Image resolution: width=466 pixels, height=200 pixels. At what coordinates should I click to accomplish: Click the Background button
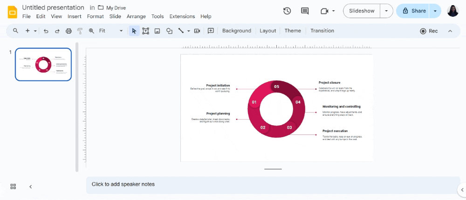click(237, 31)
